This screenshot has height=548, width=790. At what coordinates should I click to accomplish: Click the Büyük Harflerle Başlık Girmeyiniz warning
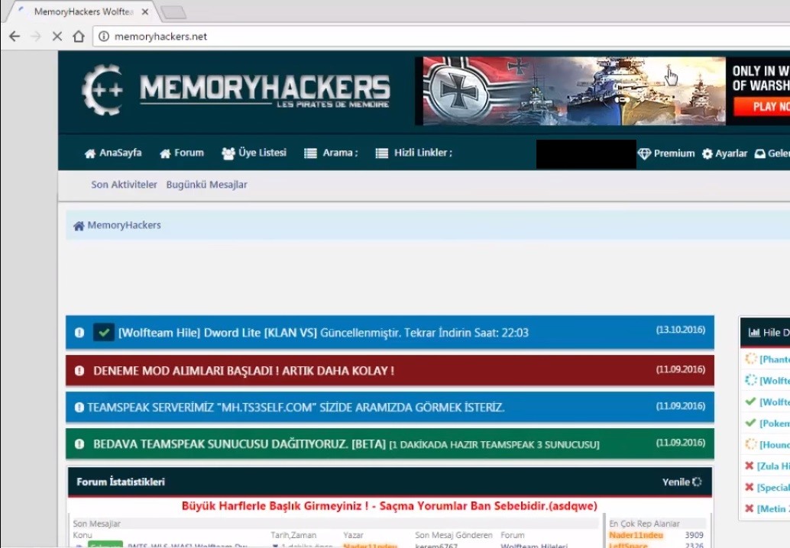390,506
